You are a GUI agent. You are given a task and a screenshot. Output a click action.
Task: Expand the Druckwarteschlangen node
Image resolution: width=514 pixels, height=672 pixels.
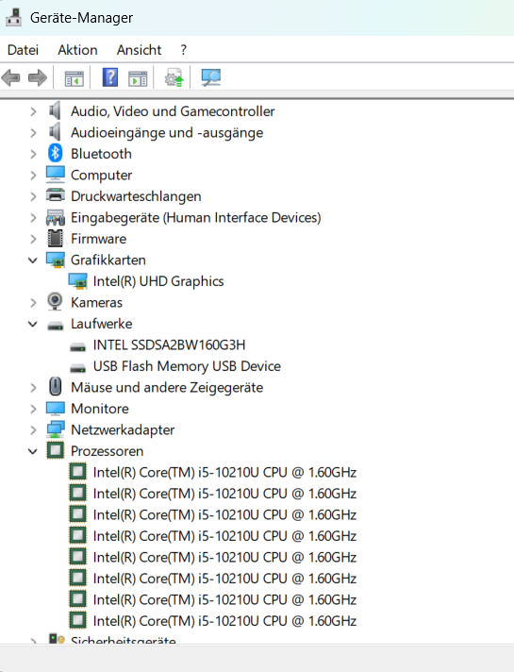[x=33, y=196]
